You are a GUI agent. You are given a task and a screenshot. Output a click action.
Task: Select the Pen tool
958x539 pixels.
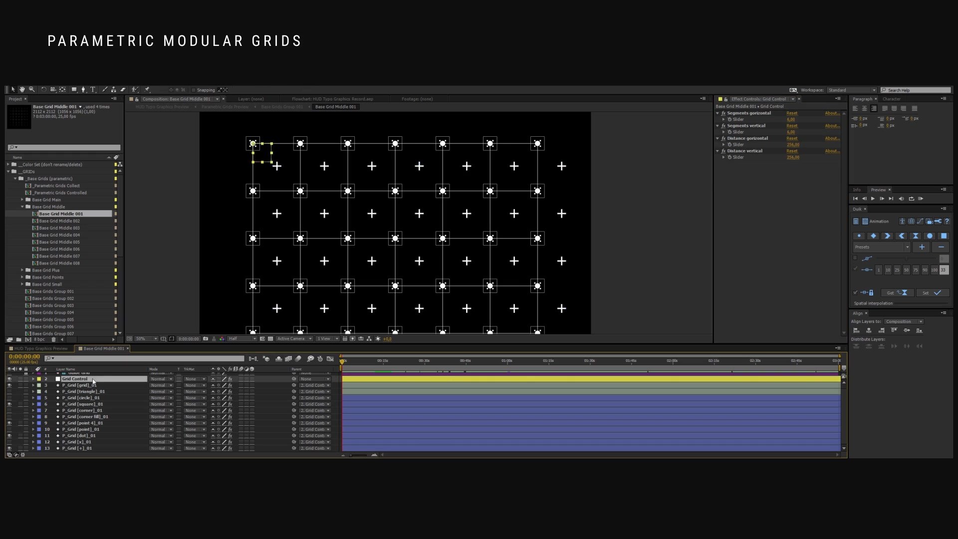pos(83,90)
